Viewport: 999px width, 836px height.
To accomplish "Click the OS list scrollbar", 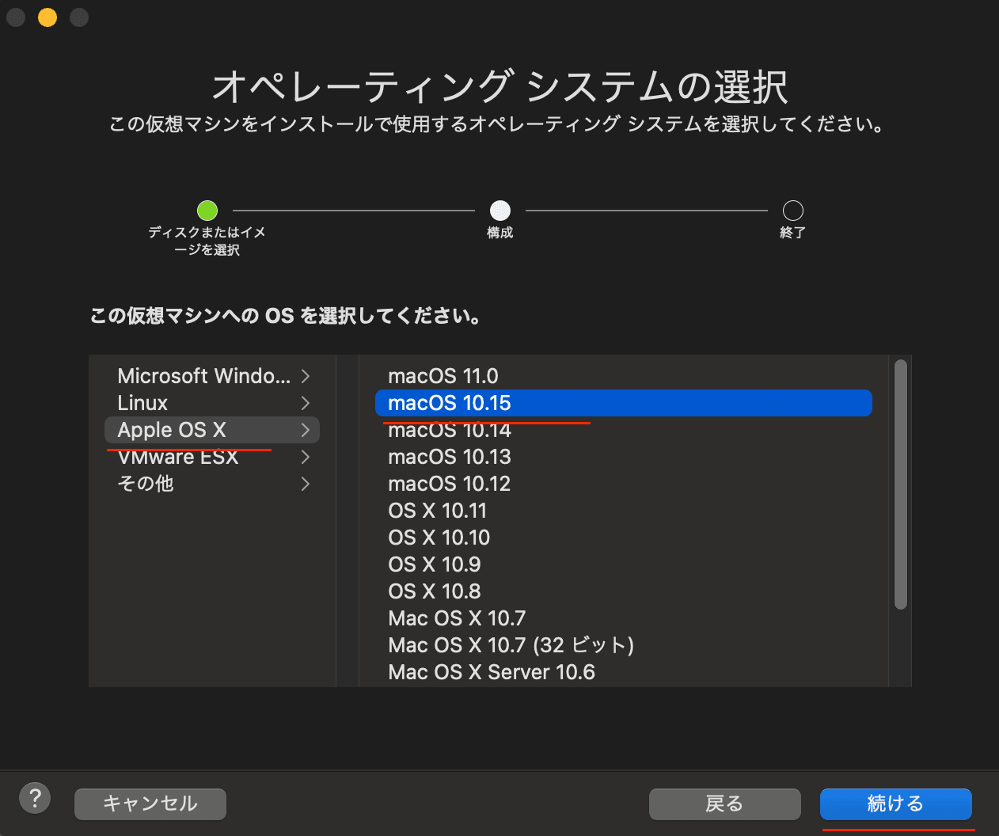I will click(901, 483).
